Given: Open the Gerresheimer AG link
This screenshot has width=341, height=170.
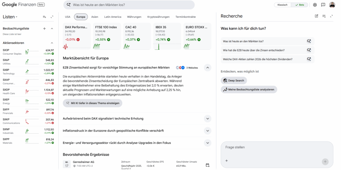Looking at the screenshot, I should [84, 162].
